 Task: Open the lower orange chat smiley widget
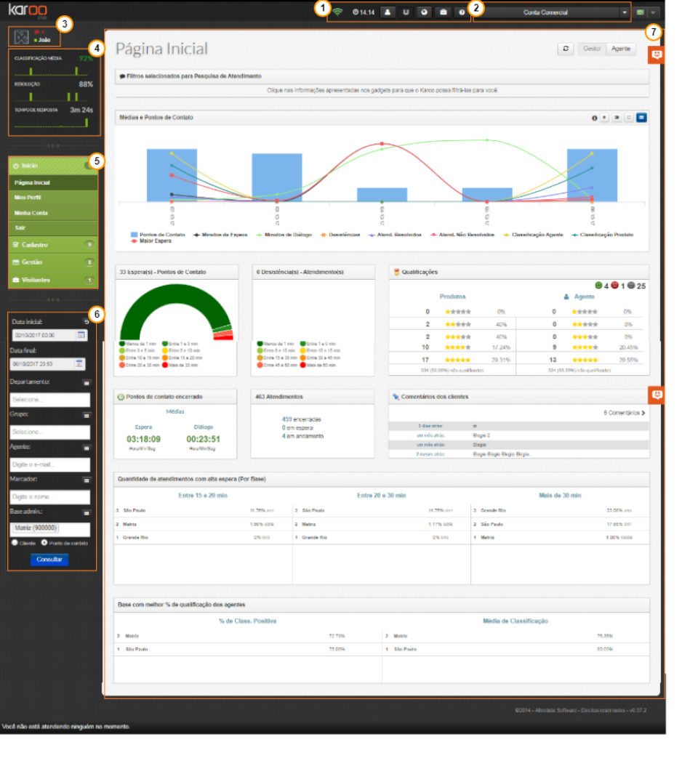coord(657,395)
